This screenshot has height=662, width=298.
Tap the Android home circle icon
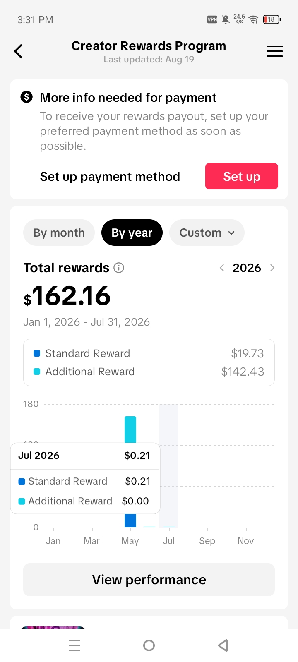(x=149, y=645)
